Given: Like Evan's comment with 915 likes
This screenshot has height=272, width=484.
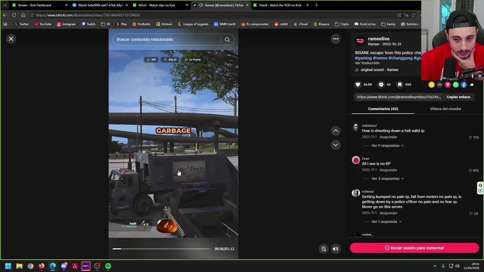Looking at the screenshot, I should [470, 170].
